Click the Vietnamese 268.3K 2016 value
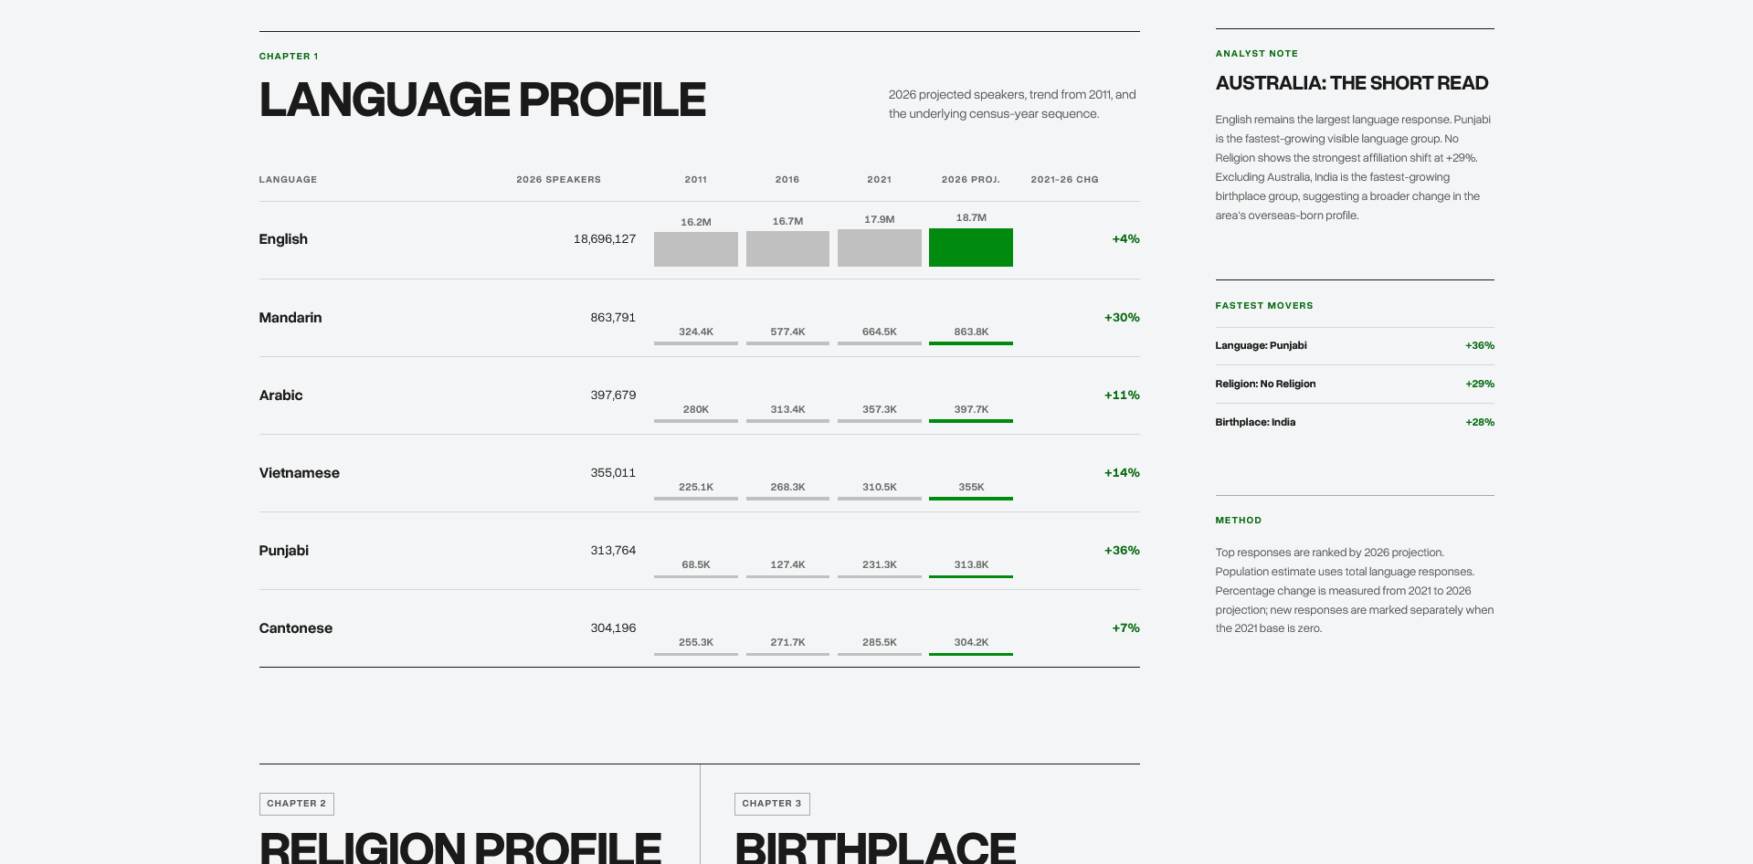 click(x=787, y=488)
